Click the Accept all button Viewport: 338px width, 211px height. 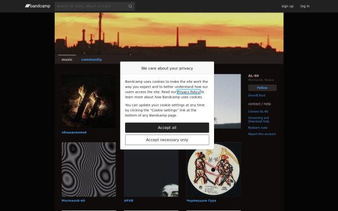[167, 128]
